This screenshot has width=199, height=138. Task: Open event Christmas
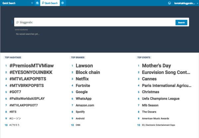point(151,92)
